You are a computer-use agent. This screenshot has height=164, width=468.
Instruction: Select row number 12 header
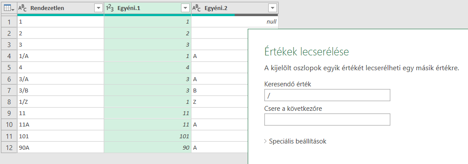pyautogui.click(x=9, y=147)
